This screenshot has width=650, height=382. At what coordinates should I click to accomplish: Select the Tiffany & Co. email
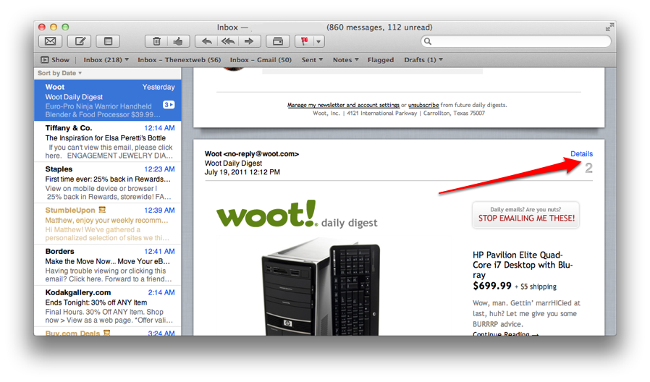[107, 141]
